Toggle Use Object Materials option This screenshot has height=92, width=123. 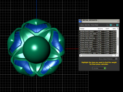(x=108, y=59)
